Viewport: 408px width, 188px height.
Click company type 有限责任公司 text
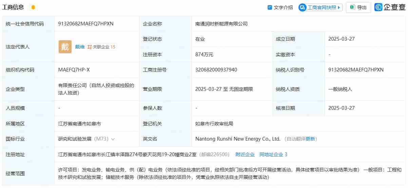point(96,89)
